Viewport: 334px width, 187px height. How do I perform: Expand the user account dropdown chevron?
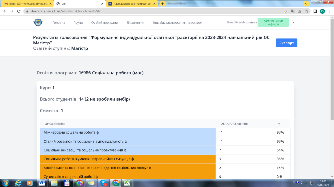click(x=293, y=22)
